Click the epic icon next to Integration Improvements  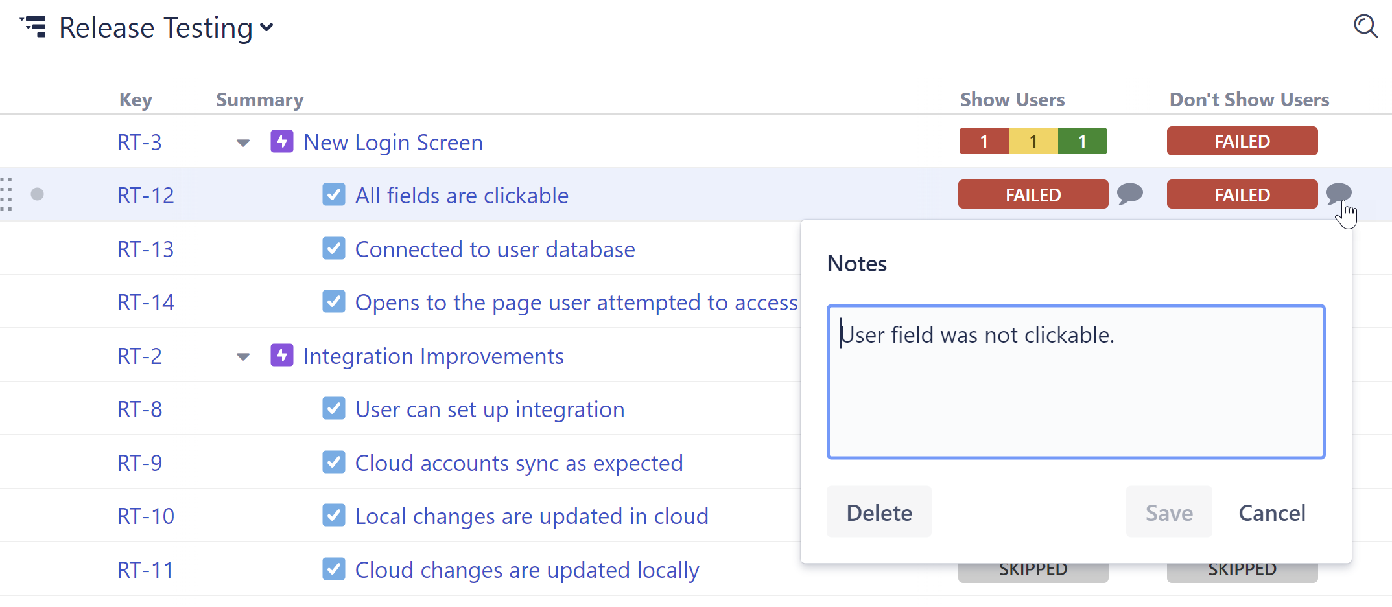coord(281,356)
